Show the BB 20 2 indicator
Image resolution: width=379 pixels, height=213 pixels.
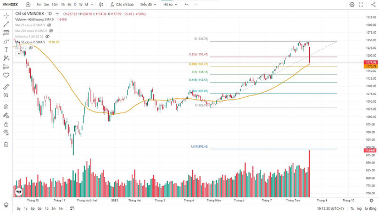tap(31, 48)
